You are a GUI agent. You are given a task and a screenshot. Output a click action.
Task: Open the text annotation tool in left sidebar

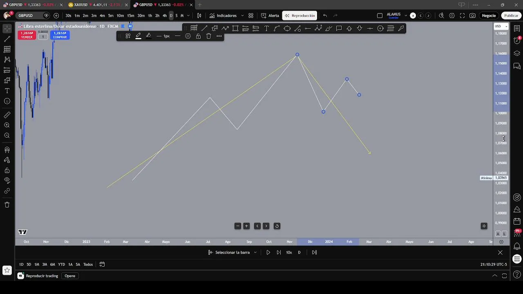click(x=7, y=91)
